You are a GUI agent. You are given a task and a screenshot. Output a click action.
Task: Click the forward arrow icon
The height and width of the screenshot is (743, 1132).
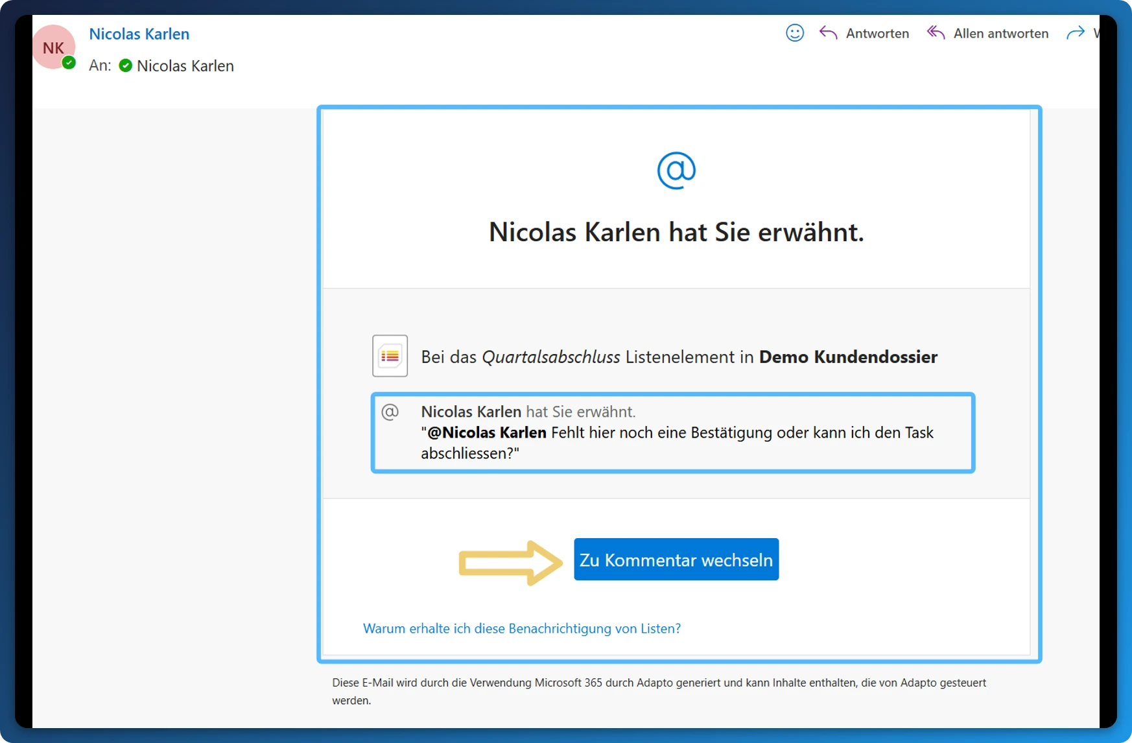pyautogui.click(x=1076, y=33)
